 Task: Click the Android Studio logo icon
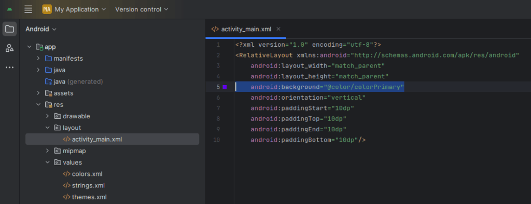tap(9, 9)
